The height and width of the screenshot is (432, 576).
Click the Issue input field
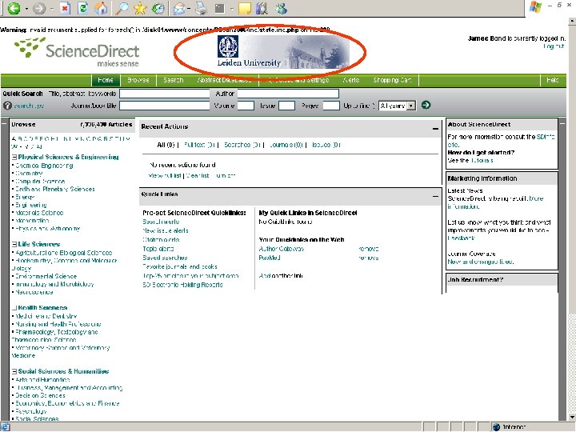tap(286, 106)
